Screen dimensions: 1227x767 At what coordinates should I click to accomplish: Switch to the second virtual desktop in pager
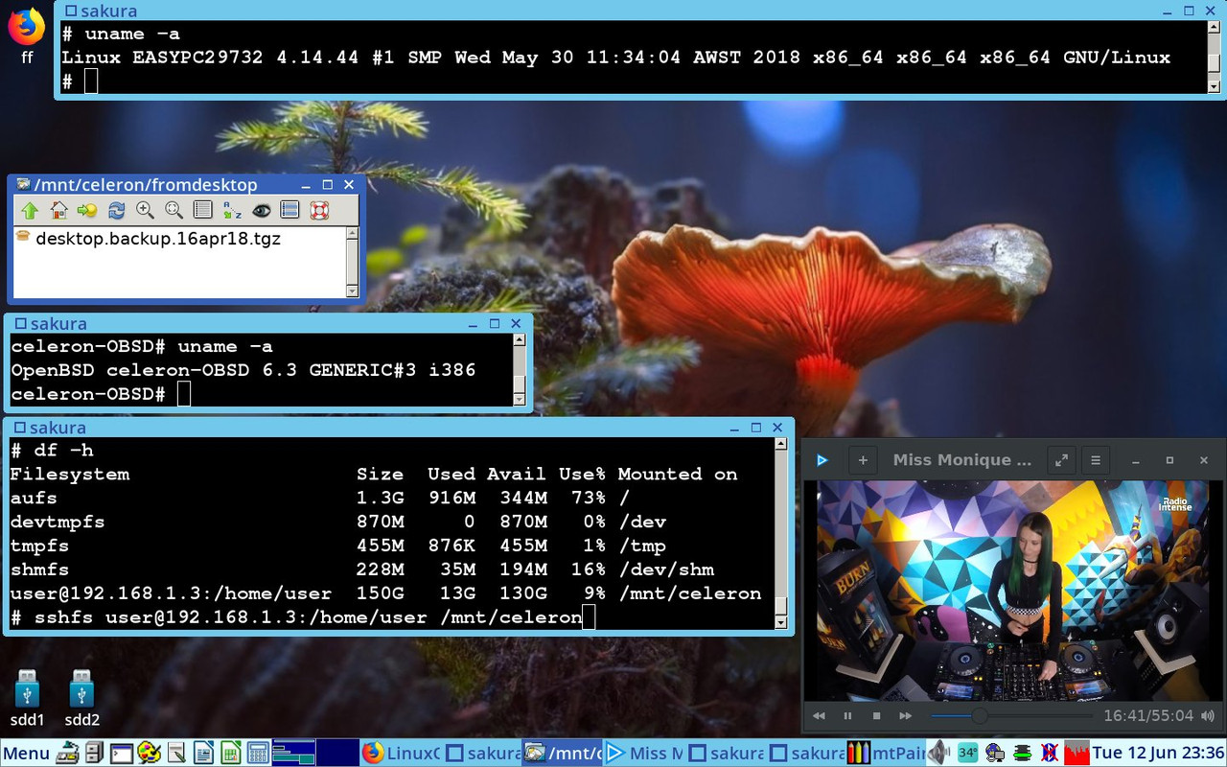tap(336, 754)
